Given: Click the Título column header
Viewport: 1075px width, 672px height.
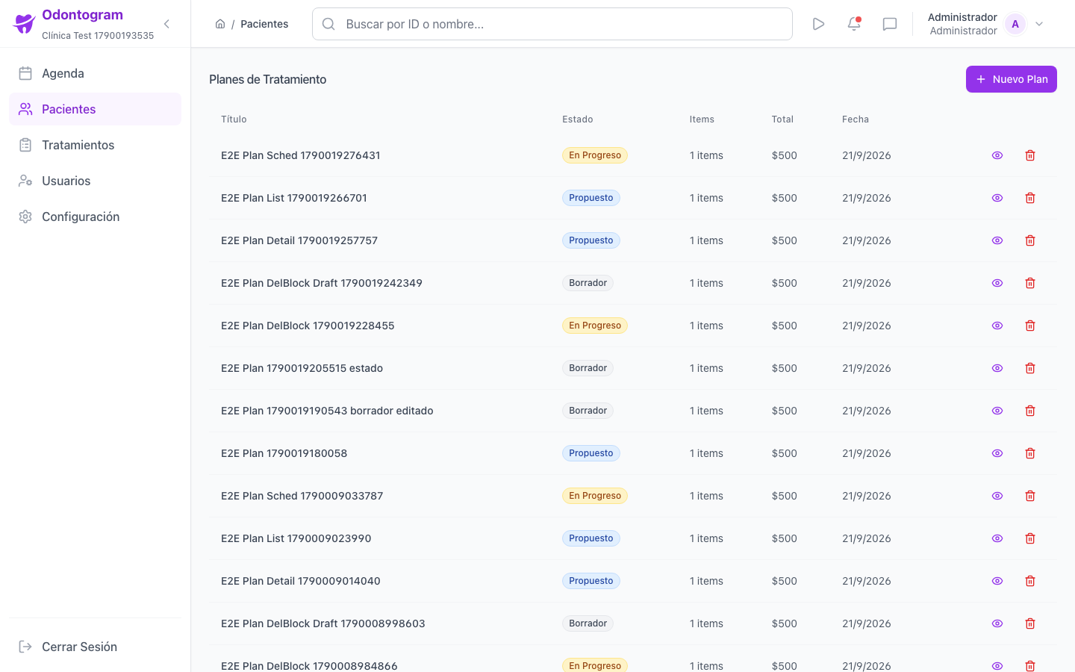Looking at the screenshot, I should click(x=234, y=119).
